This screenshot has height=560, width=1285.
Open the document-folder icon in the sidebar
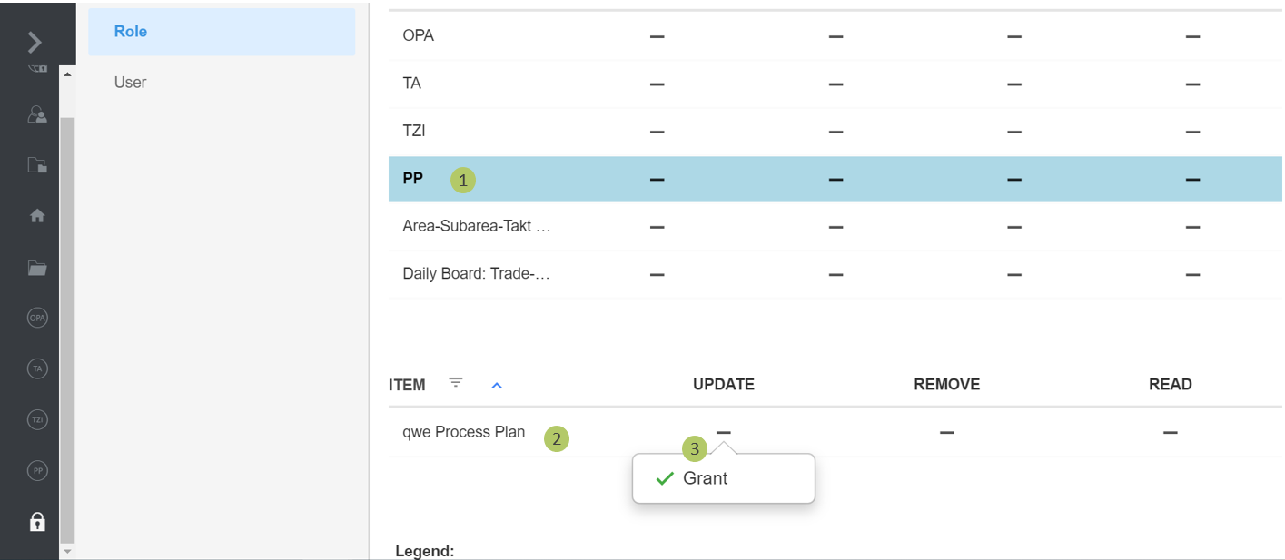[x=37, y=165]
